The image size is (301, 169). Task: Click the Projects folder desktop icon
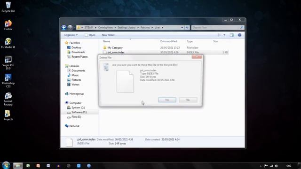[8, 115]
